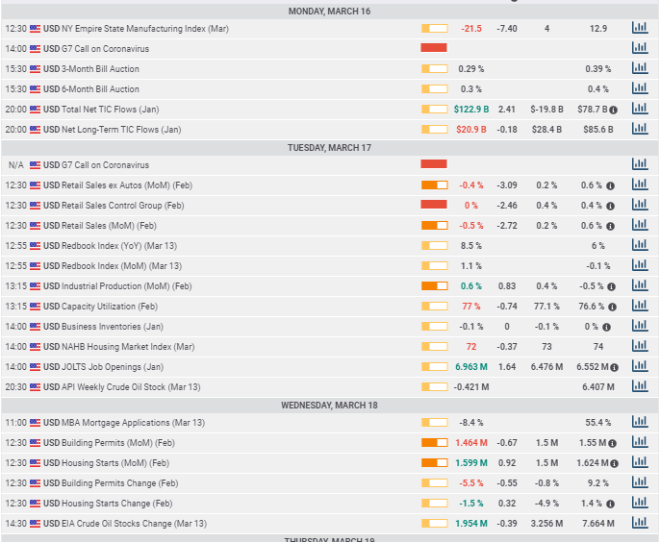
Task: Open chart icon for JOLTS Job Openings
Action: point(639,366)
